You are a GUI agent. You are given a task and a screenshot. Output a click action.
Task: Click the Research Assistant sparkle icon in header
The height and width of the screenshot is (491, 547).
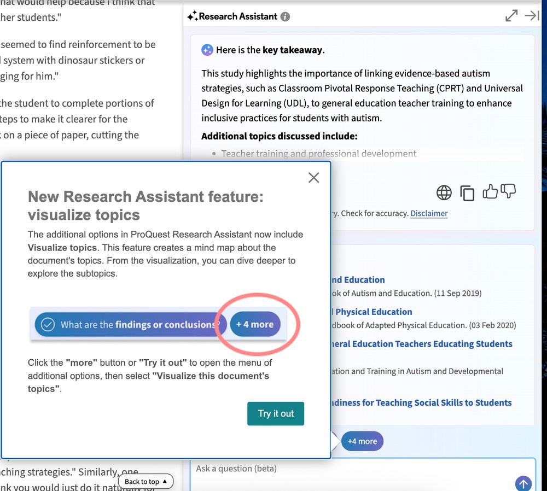[x=192, y=16]
